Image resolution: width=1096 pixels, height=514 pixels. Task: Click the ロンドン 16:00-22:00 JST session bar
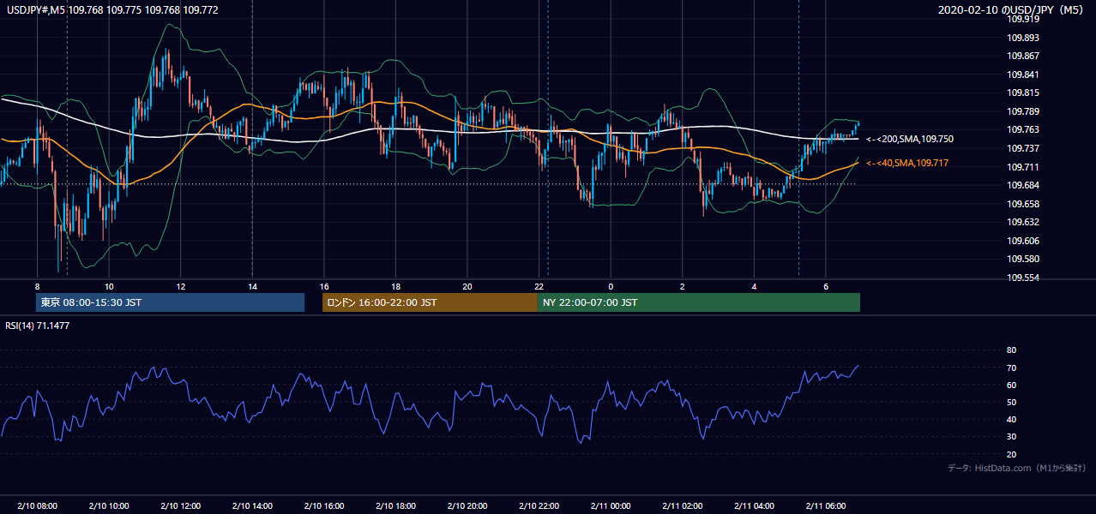click(430, 302)
